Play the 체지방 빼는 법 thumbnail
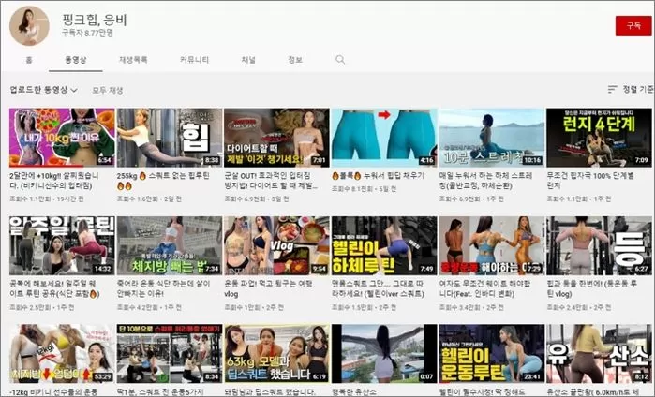This screenshot has height=397, width=655. tap(170, 245)
